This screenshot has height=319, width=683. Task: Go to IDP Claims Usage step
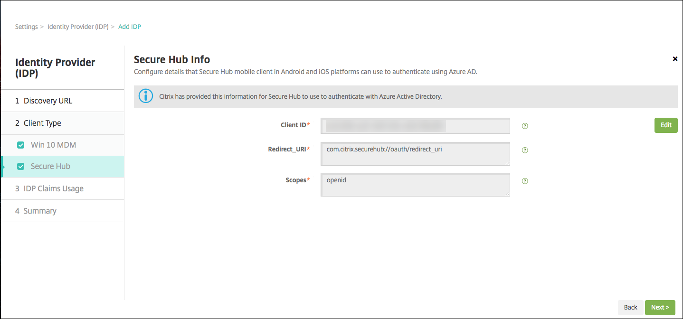(x=62, y=188)
